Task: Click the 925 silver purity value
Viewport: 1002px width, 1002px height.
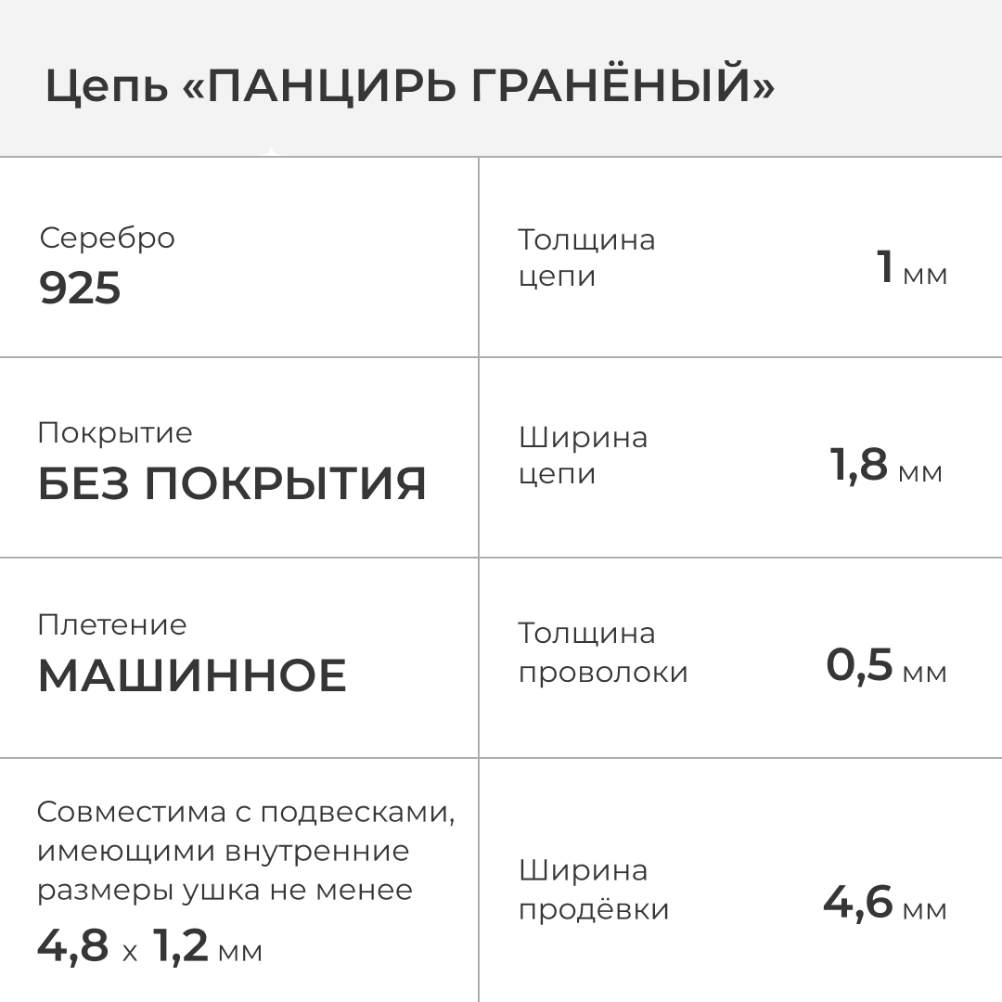Action: point(80,289)
